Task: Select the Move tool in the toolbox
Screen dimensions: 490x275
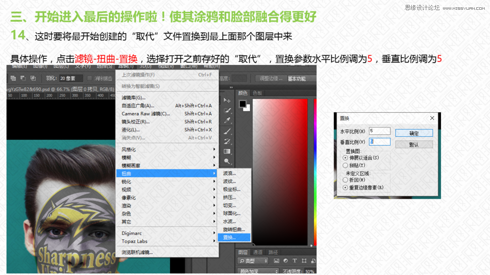Action: tap(227, 100)
